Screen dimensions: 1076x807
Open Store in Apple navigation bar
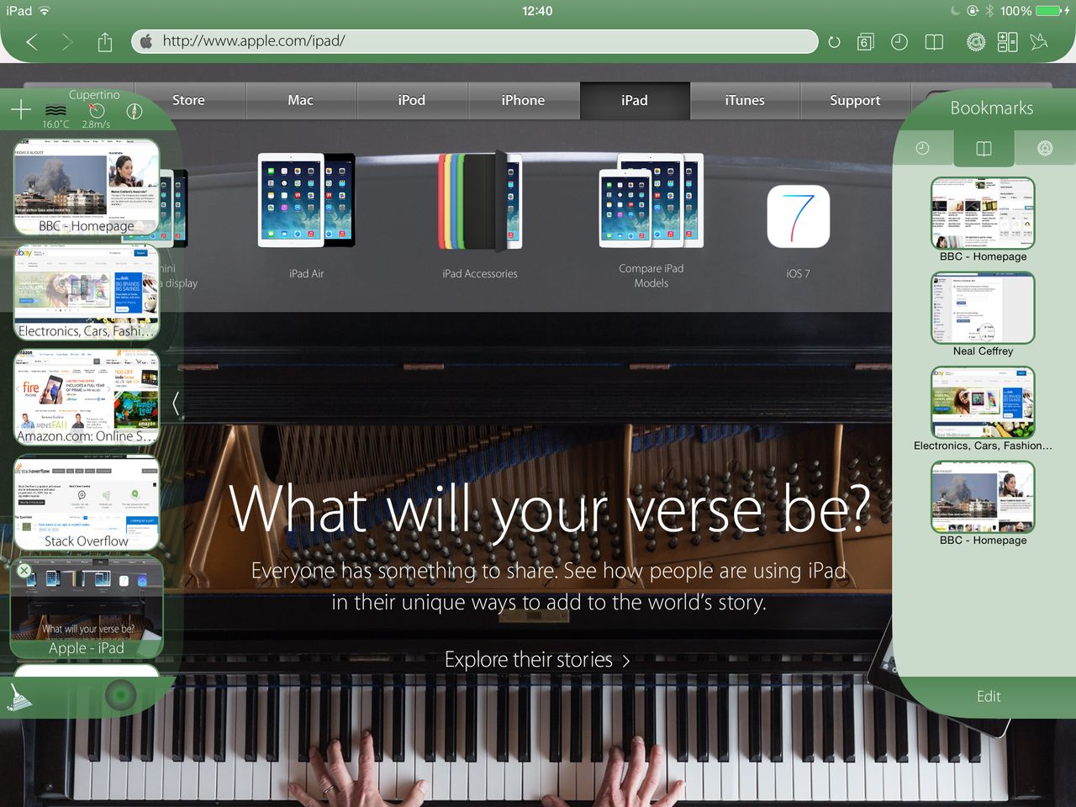(x=188, y=100)
